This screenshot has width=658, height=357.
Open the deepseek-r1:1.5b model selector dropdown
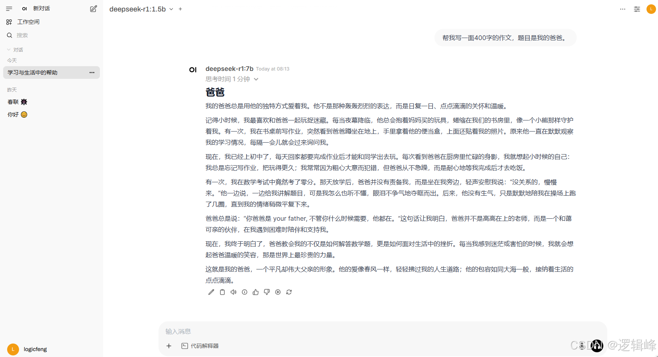coord(142,9)
